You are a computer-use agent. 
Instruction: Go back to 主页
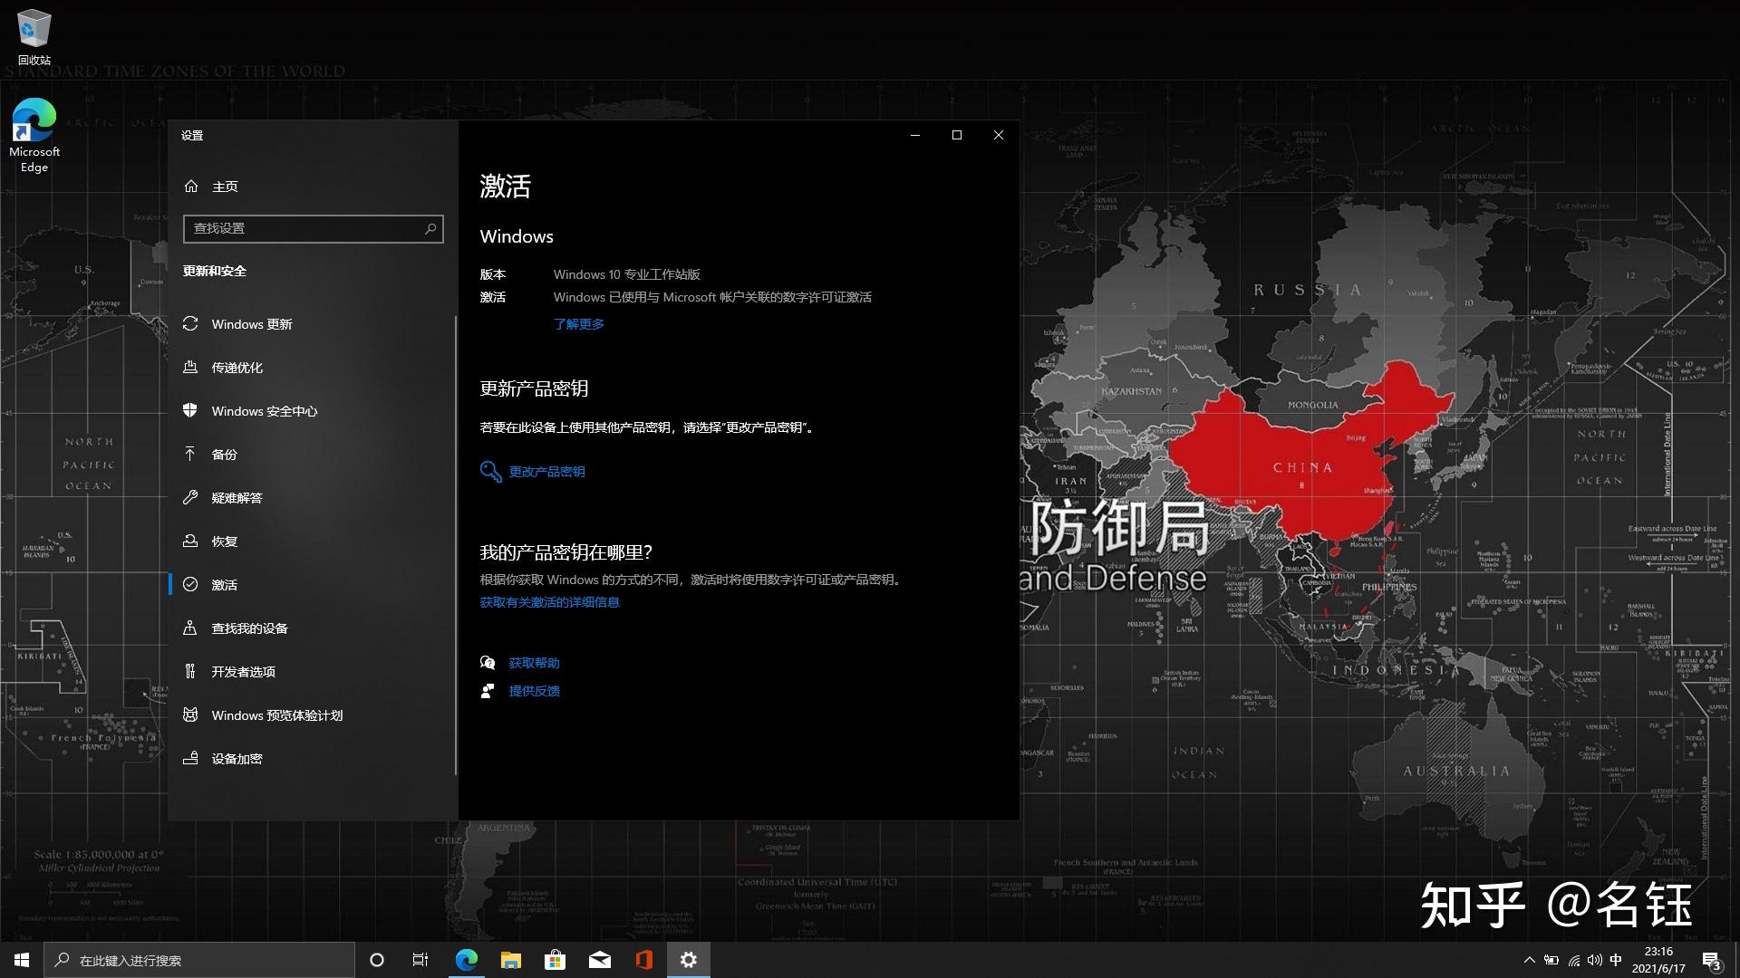(x=224, y=187)
